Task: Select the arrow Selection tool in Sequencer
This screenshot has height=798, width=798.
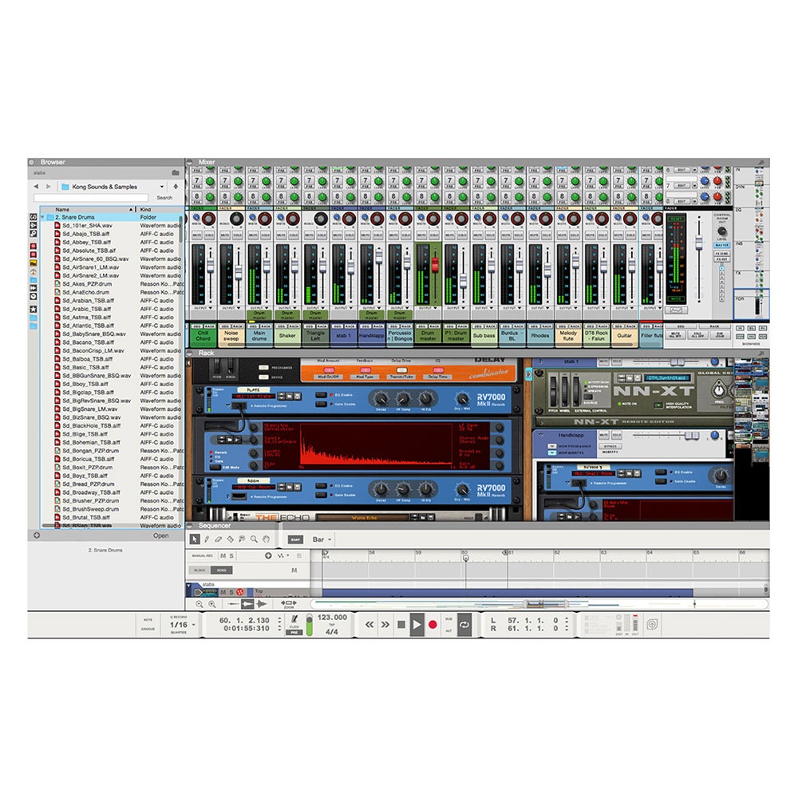Action: [195, 539]
